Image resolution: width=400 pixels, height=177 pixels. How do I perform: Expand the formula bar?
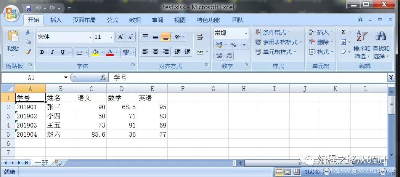pos(391,77)
